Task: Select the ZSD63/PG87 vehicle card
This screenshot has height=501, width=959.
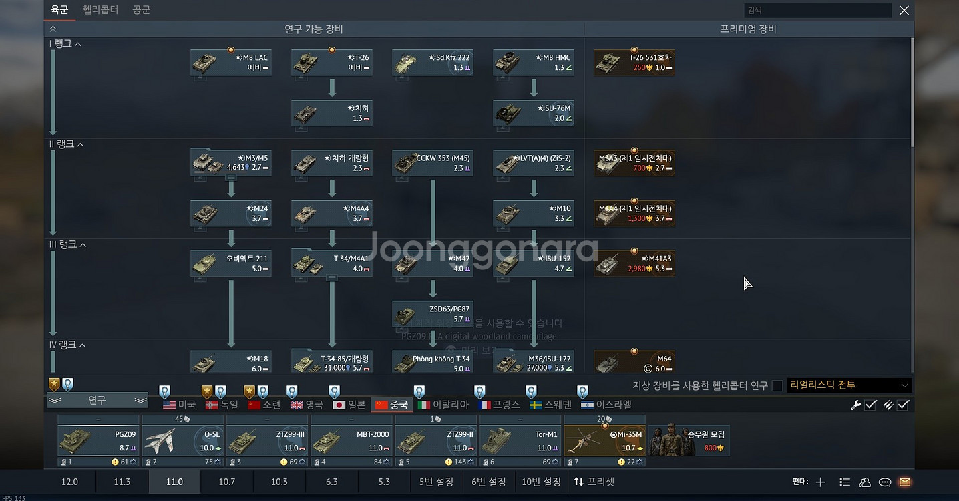Action: 433,313
